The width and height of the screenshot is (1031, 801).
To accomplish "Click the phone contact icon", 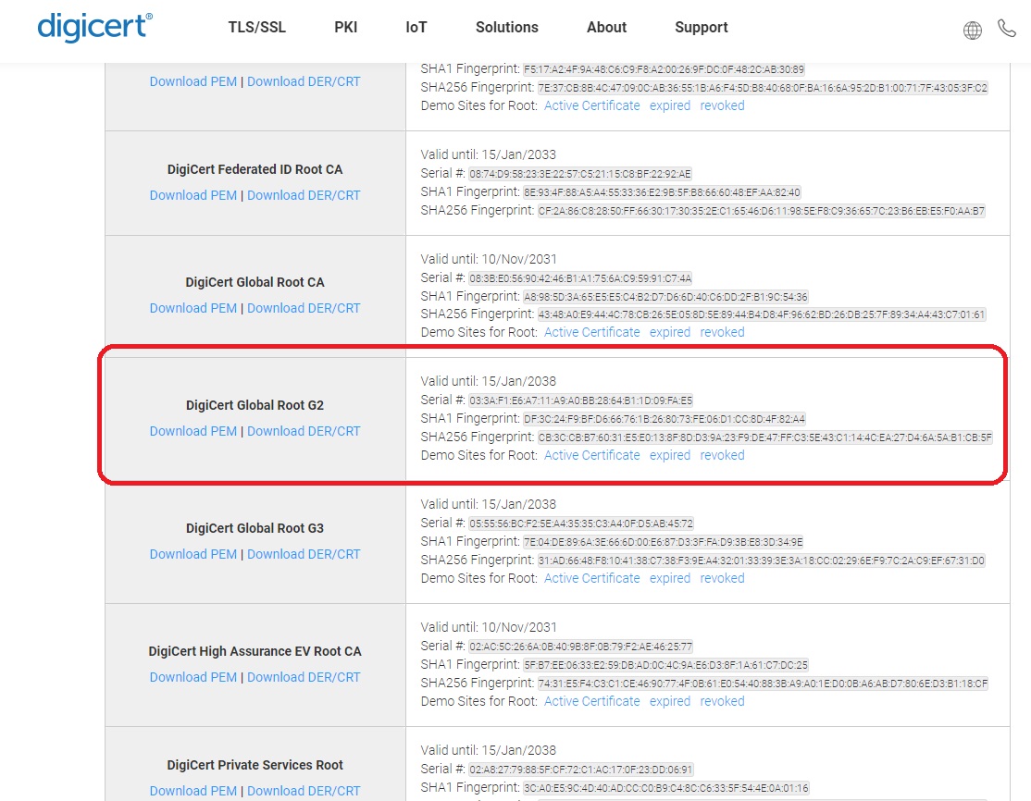I will pos(1007,29).
